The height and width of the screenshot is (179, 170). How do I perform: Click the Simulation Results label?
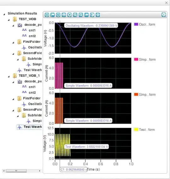pos(22,13)
